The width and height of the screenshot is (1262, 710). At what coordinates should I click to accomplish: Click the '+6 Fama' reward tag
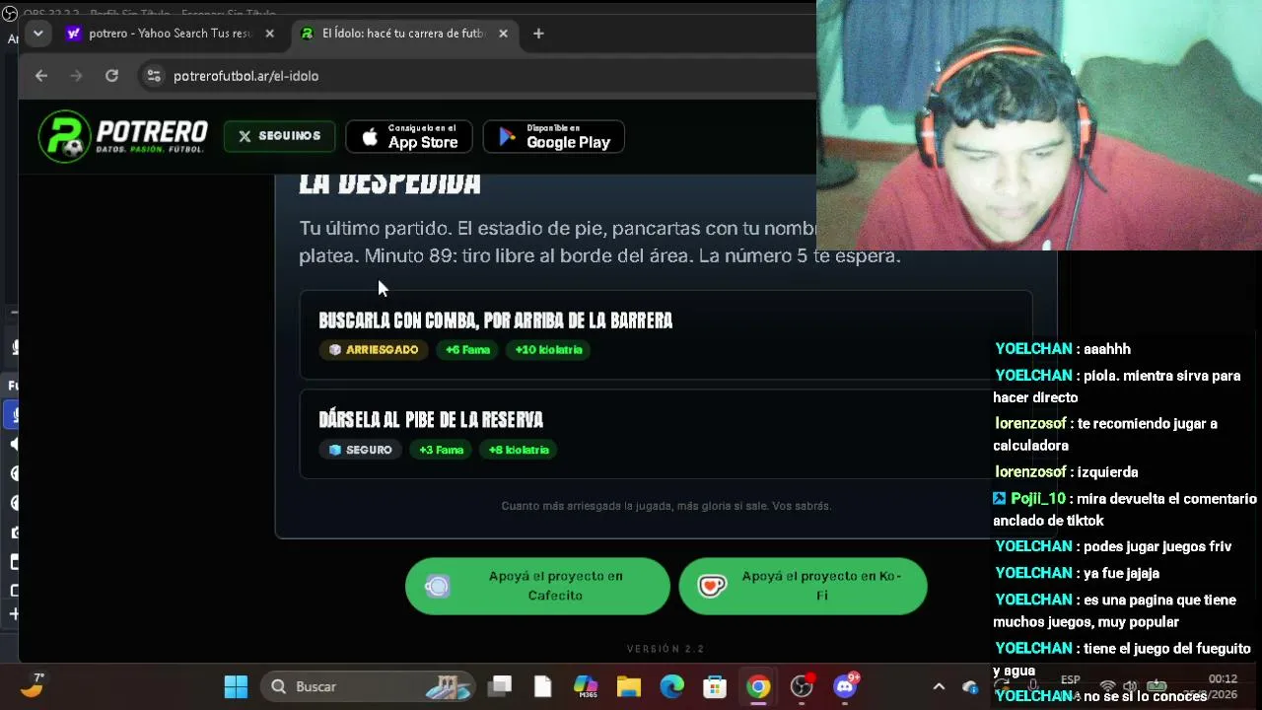coord(467,350)
